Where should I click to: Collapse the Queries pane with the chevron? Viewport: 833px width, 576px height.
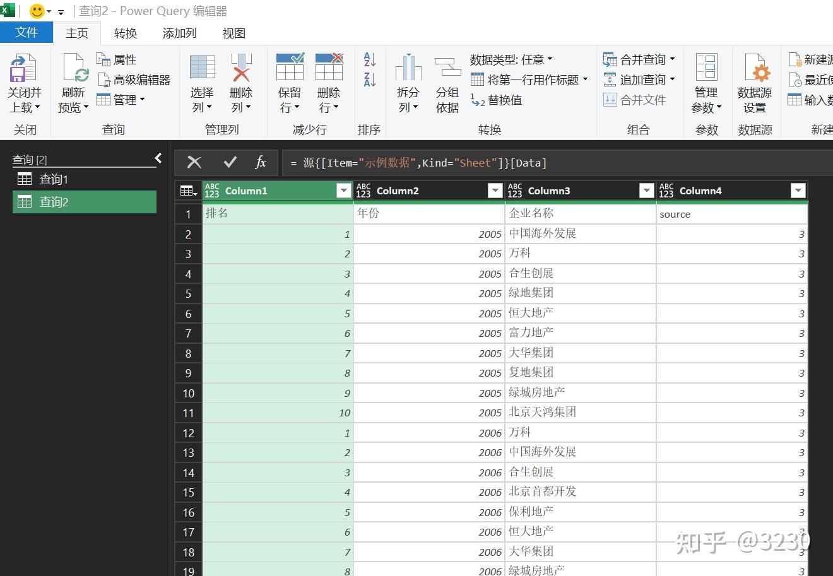point(158,158)
